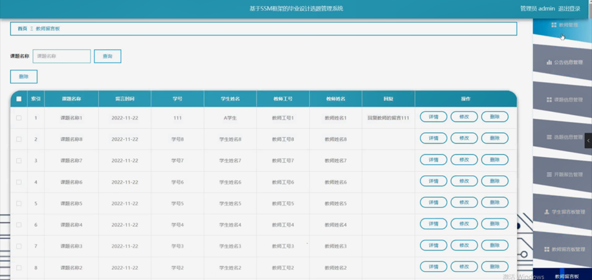The height and width of the screenshot is (280, 592).
Task: Click the A学生 name cell
Action: point(230,118)
